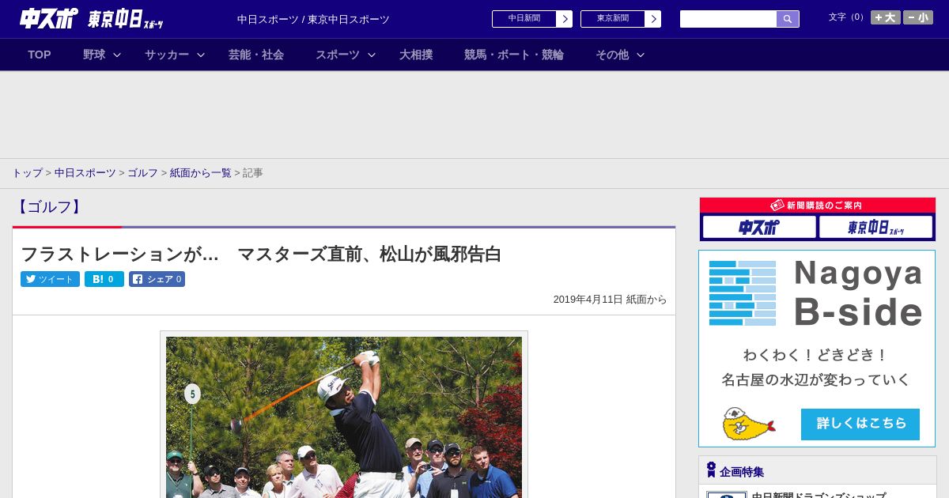The width and height of the screenshot is (949, 498).
Task: Open the 中日新聞 link button
Action: pyautogui.click(x=524, y=19)
